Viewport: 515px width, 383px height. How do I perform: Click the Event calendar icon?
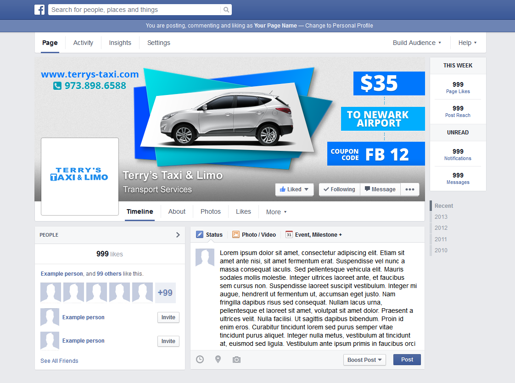289,235
